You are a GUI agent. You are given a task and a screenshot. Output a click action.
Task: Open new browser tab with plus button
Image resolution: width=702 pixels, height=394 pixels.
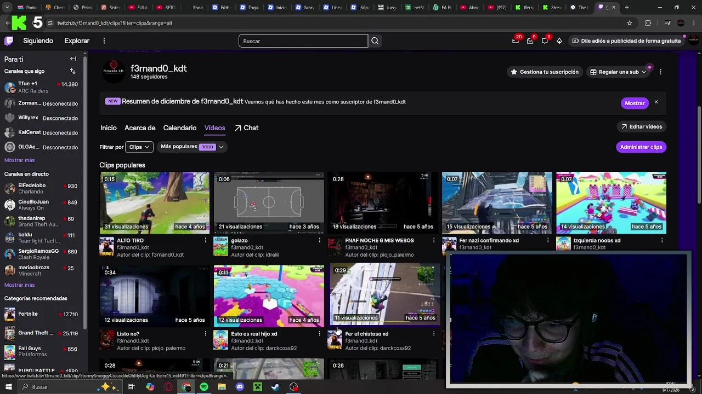(627, 7)
